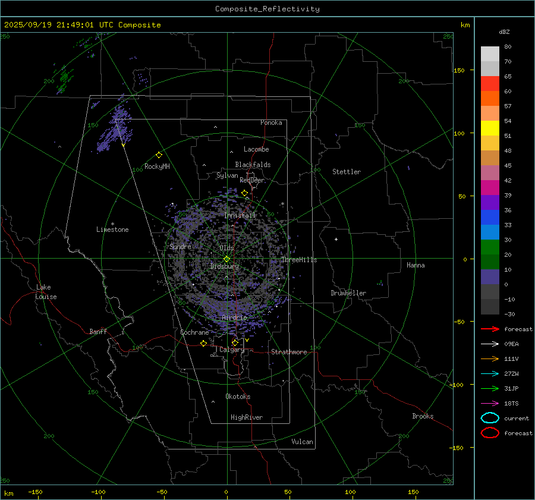The height and width of the screenshot is (500, 535).
Task: Click the yellow diamond marker at Red Deer
Action: click(244, 193)
